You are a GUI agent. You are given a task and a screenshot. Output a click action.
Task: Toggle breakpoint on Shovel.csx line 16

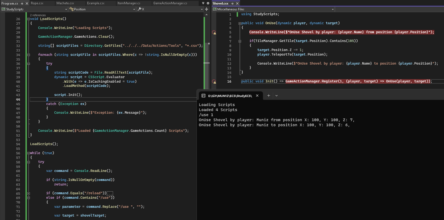tap(214, 82)
